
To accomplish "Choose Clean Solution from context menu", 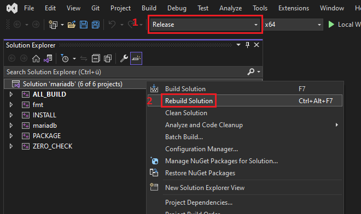I will tap(245, 113).
